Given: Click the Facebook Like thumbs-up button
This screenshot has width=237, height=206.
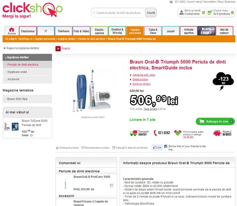Looking at the screenshot, I should (x=157, y=148).
